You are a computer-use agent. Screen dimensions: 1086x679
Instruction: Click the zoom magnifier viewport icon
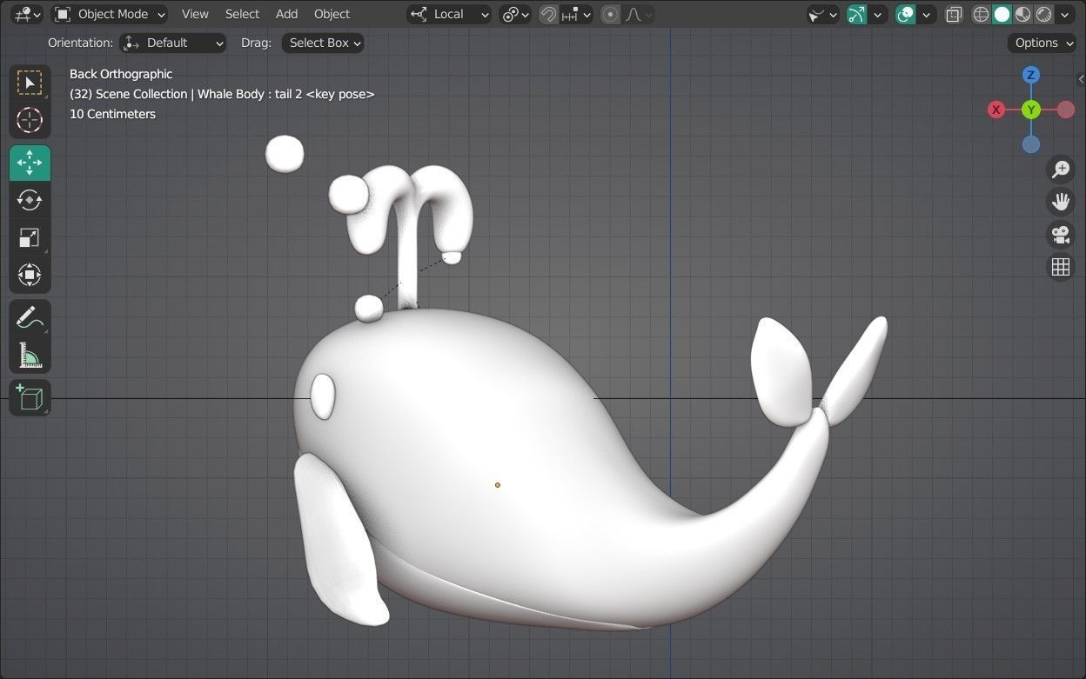tap(1060, 170)
